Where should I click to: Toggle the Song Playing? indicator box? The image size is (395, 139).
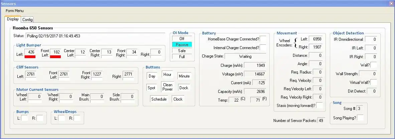[360, 118]
